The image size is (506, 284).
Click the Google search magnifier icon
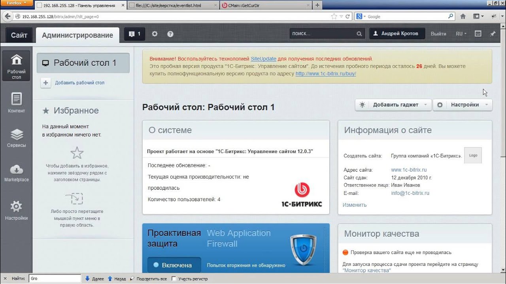[x=451, y=17]
